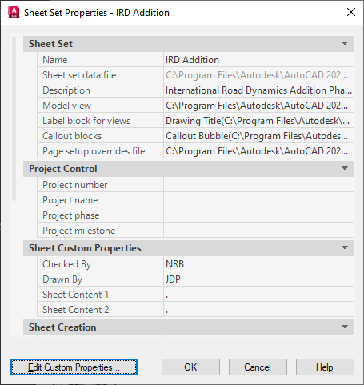
Task: Click the AutoCAD logo icon in title bar
Action: pos(14,13)
